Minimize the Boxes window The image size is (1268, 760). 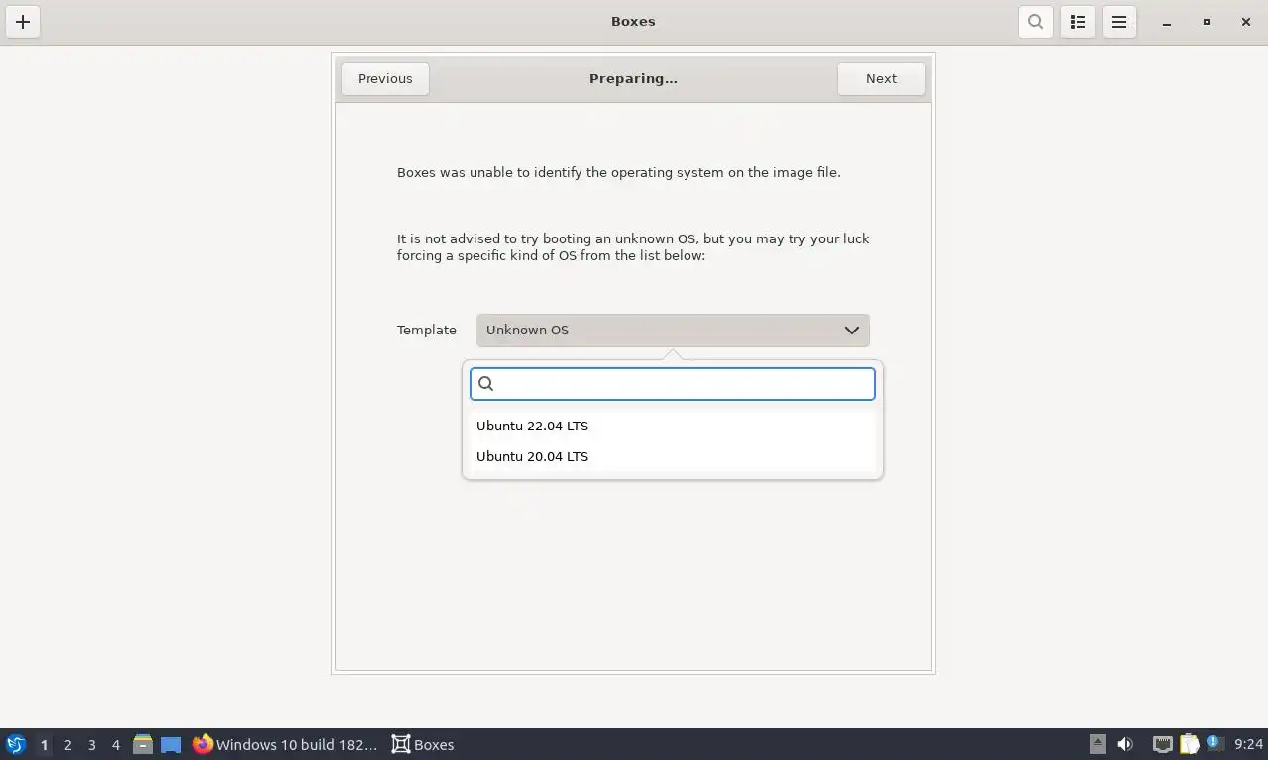[1167, 22]
